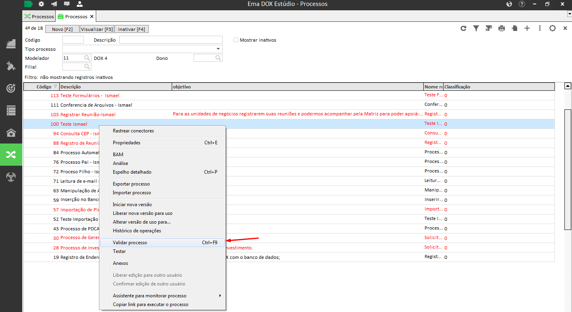Click the grid configuration gear ring icon

point(553,28)
